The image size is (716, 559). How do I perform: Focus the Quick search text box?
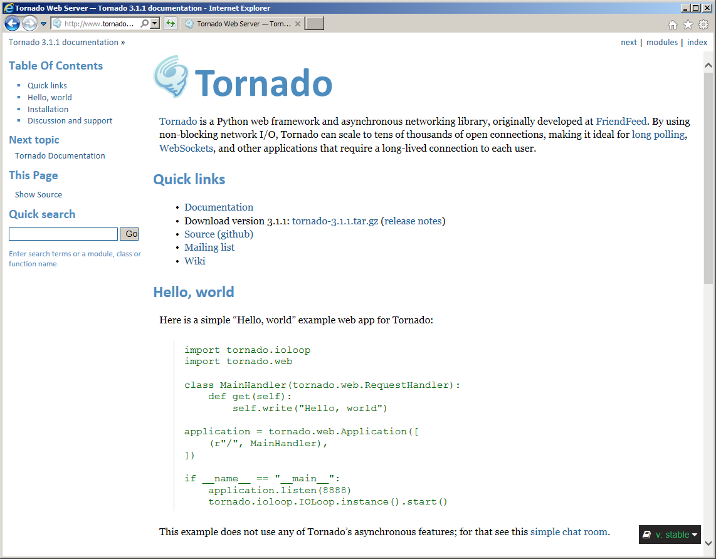pyautogui.click(x=63, y=234)
